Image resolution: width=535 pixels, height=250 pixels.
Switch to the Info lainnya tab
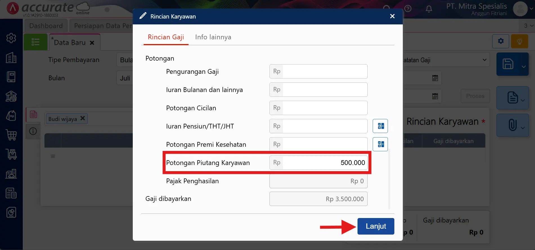tap(213, 37)
